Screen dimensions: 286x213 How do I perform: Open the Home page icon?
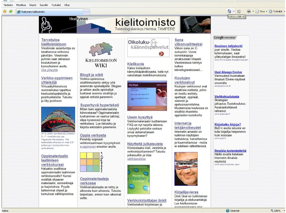pyautogui.click(x=229, y=11)
